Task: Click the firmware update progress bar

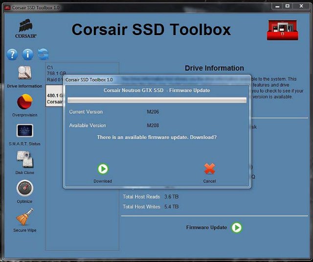Action: (156, 100)
